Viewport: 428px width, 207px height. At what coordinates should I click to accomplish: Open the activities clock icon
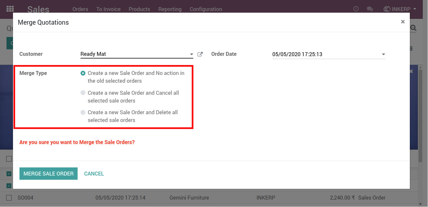[x=356, y=9]
